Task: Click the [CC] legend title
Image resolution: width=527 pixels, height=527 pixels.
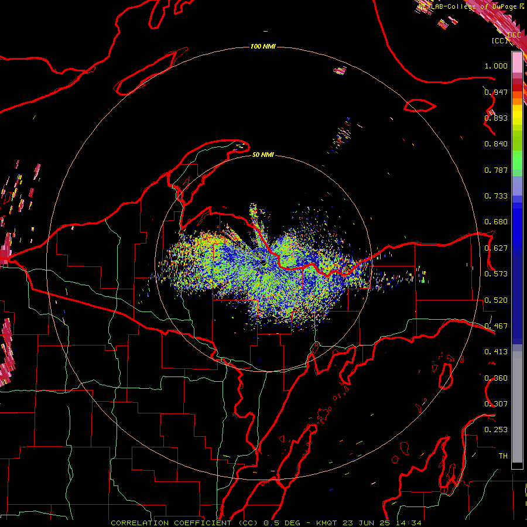Action: [x=499, y=40]
